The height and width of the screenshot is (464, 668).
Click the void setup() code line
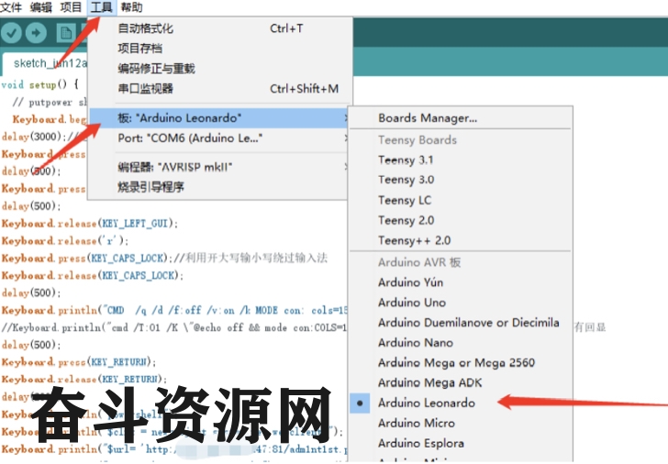click(40, 84)
